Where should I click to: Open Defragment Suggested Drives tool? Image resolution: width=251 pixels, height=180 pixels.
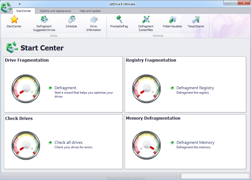pos(44,23)
